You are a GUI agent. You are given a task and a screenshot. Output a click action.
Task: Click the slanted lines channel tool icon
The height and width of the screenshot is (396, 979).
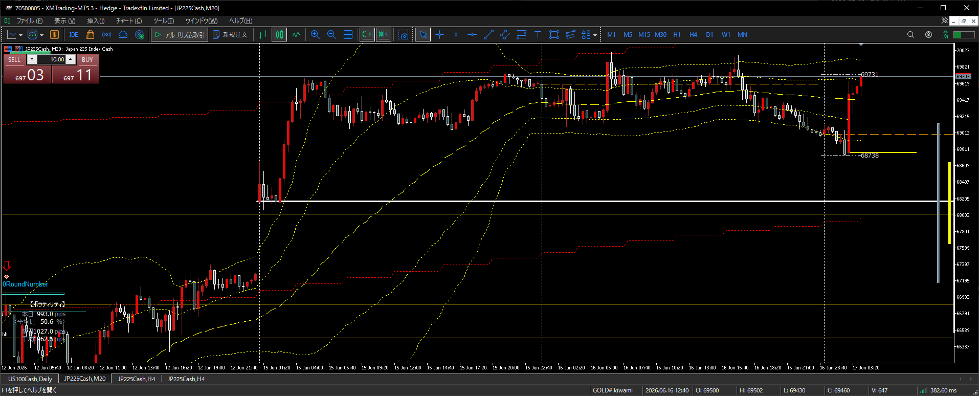click(x=570, y=35)
